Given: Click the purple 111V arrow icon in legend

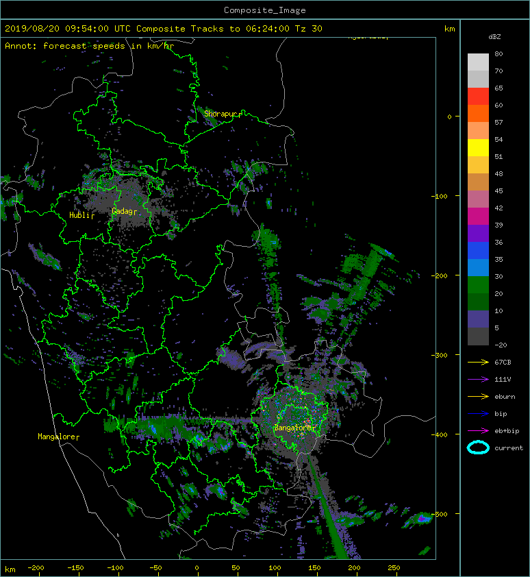Looking at the screenshot, I should (x=478, y=380).
